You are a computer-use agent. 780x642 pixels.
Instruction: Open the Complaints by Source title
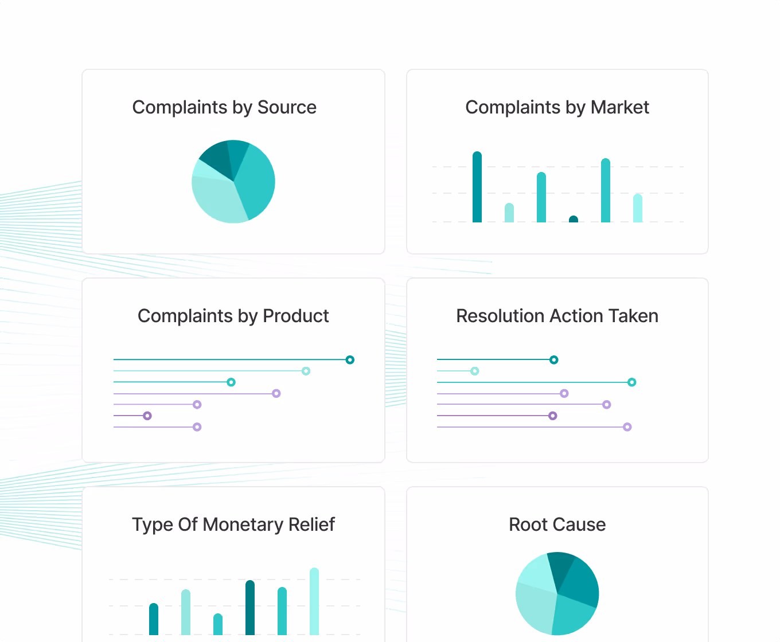224,107
